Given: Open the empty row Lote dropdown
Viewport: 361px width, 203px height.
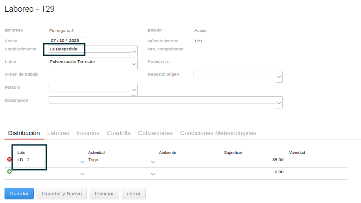Looking at the screenshot, I should (x=82, y=174).
